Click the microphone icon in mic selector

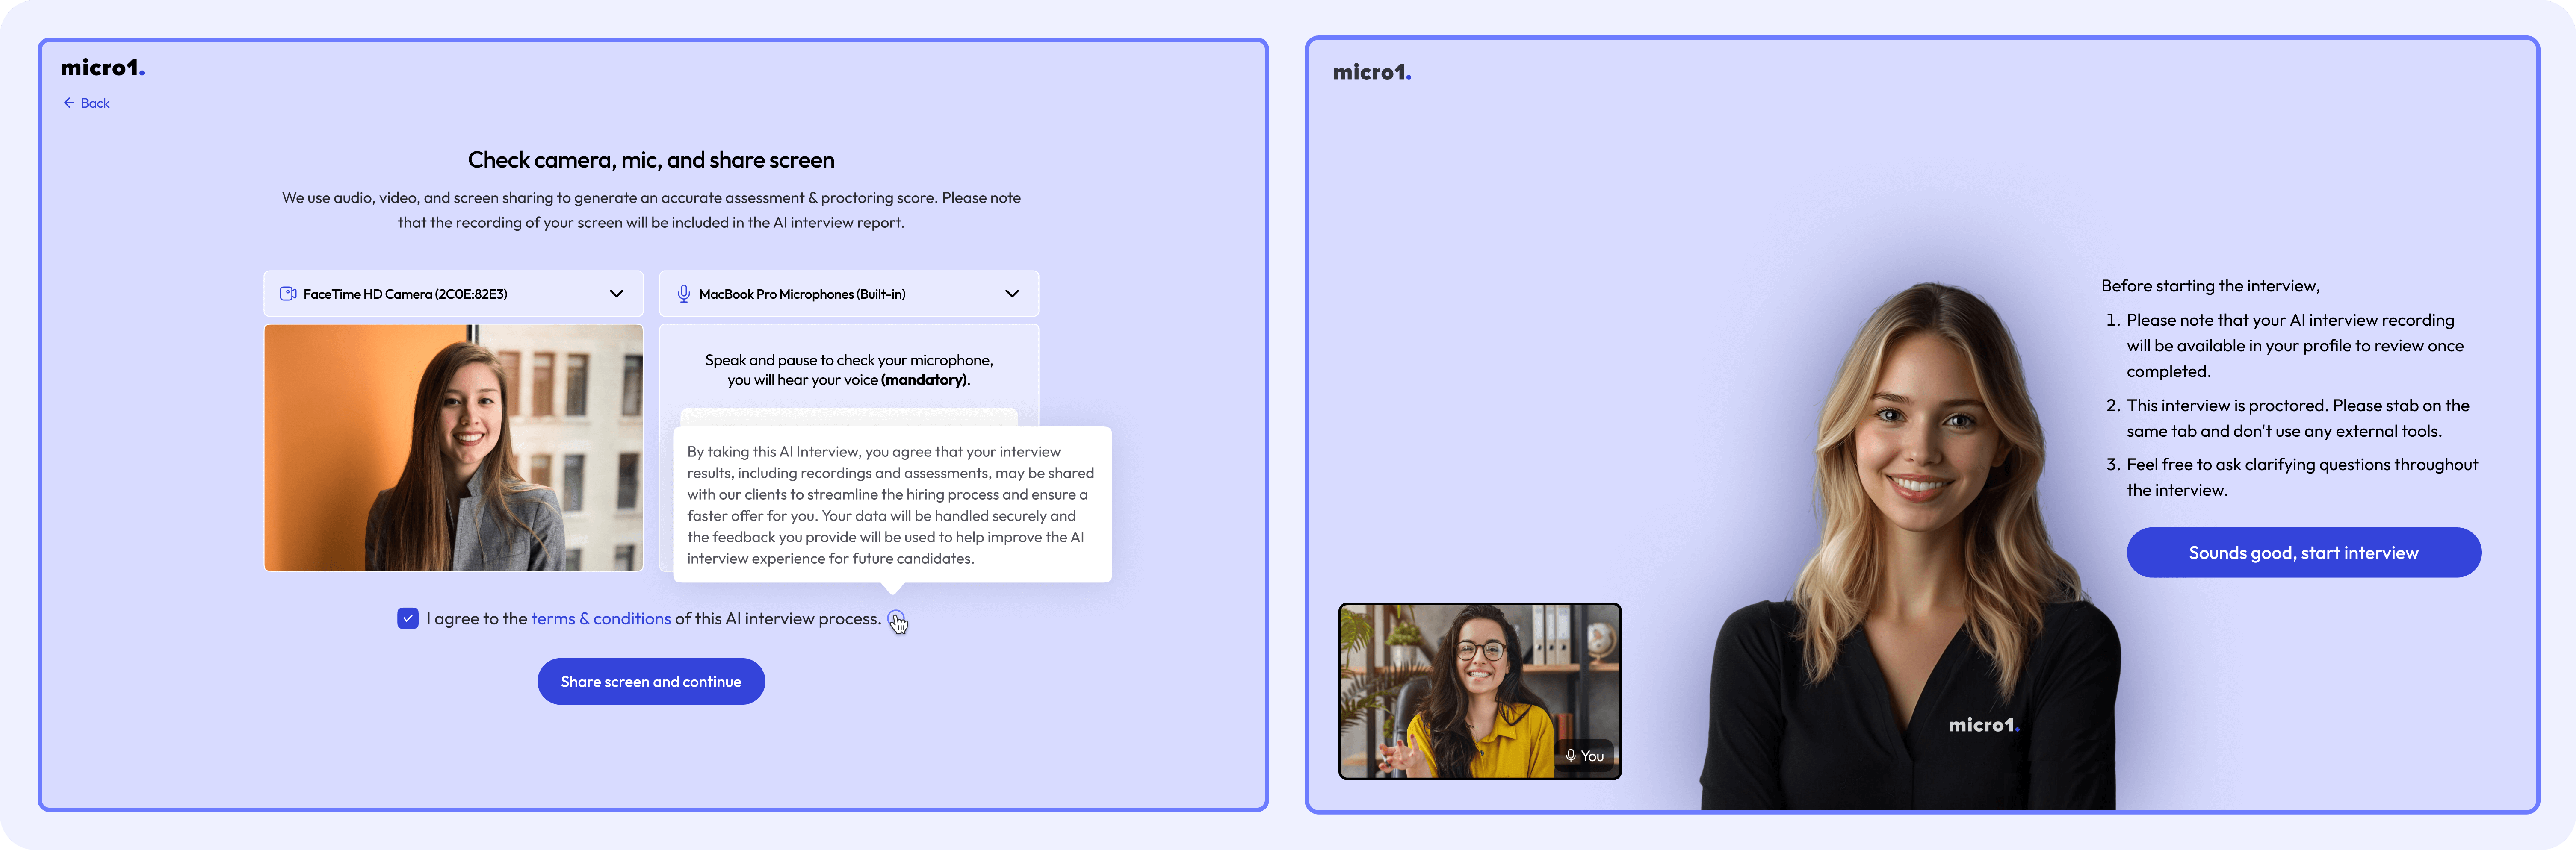point(684,294)
